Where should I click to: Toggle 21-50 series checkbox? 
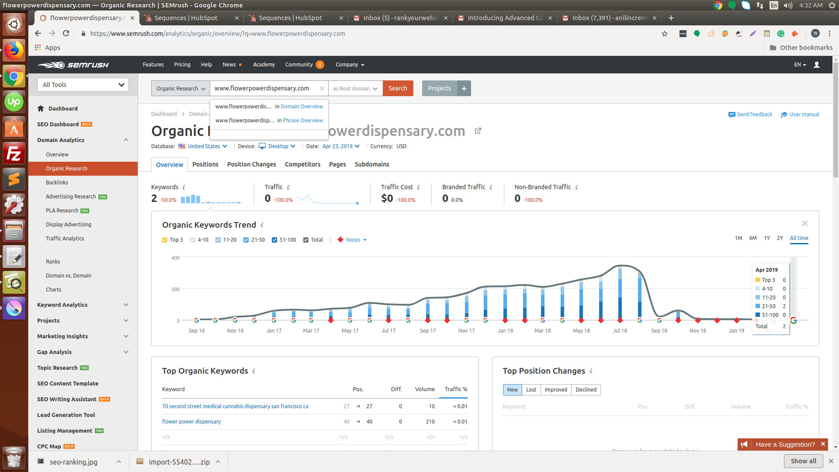246,240
